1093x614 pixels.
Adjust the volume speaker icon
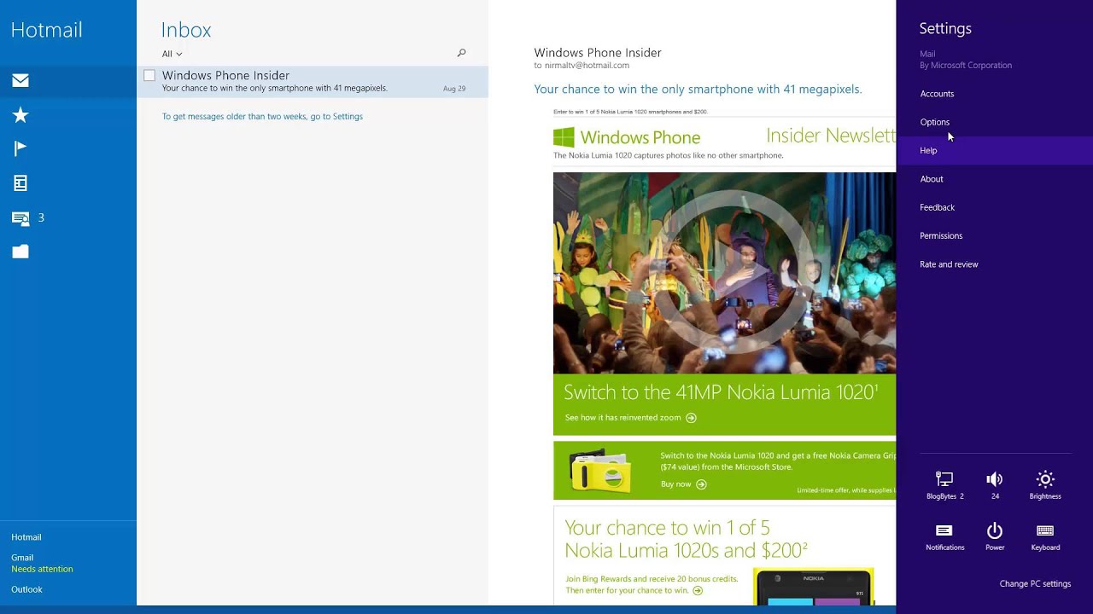995,479
